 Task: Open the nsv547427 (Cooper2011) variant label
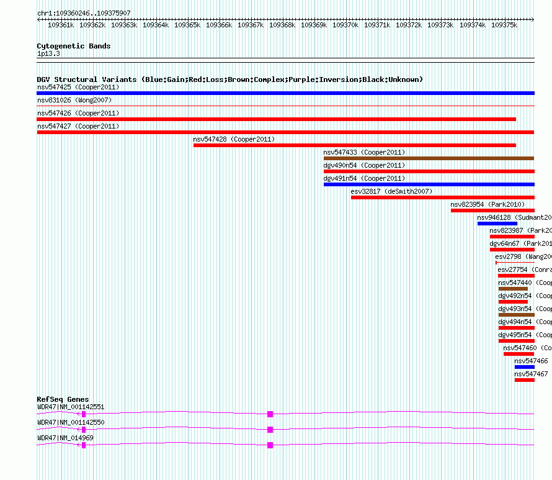[x=78, y=126]
